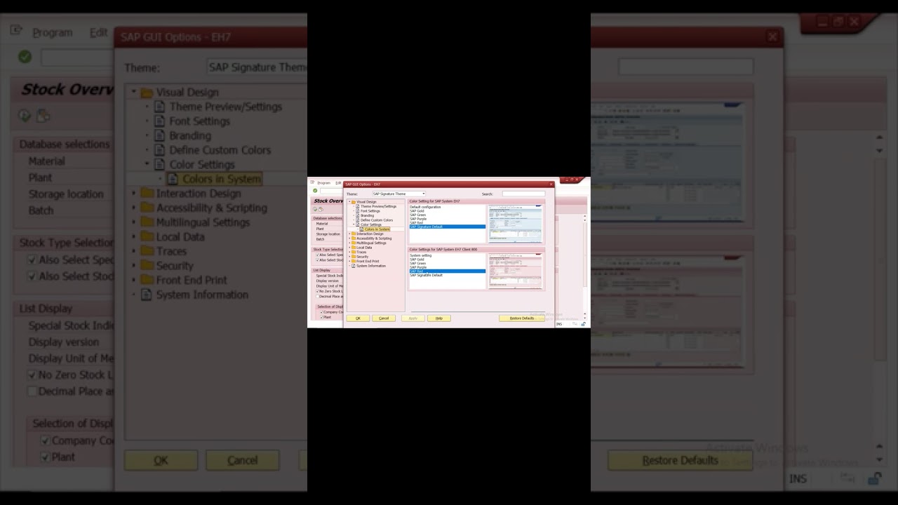This screenshot has height=505, width=898.
Task: Click the SAP window menu icon beside sharp Program menu
Action: (x=312, y=182)
